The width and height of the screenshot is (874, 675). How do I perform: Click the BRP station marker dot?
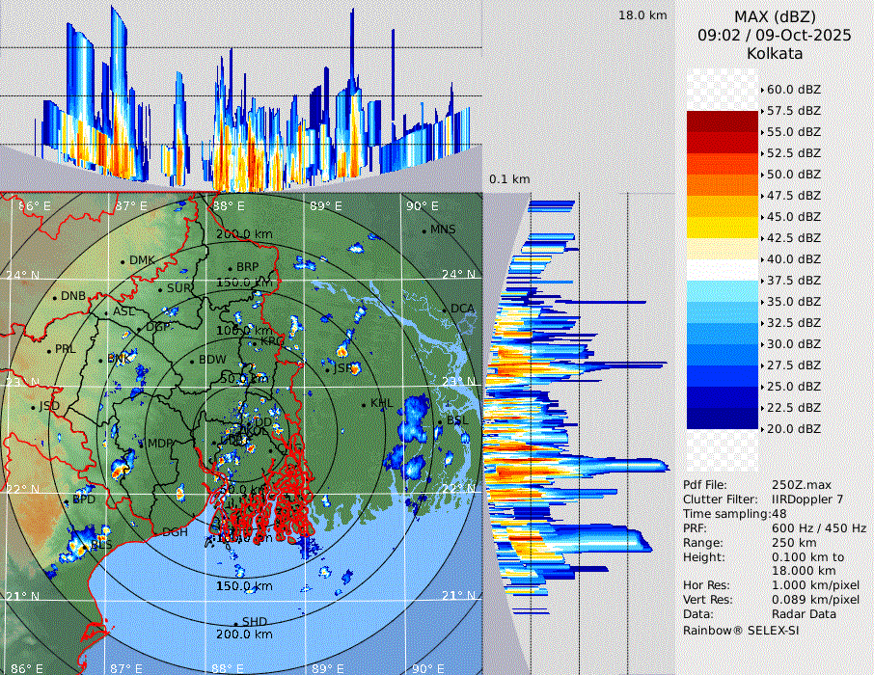(230, 268)
